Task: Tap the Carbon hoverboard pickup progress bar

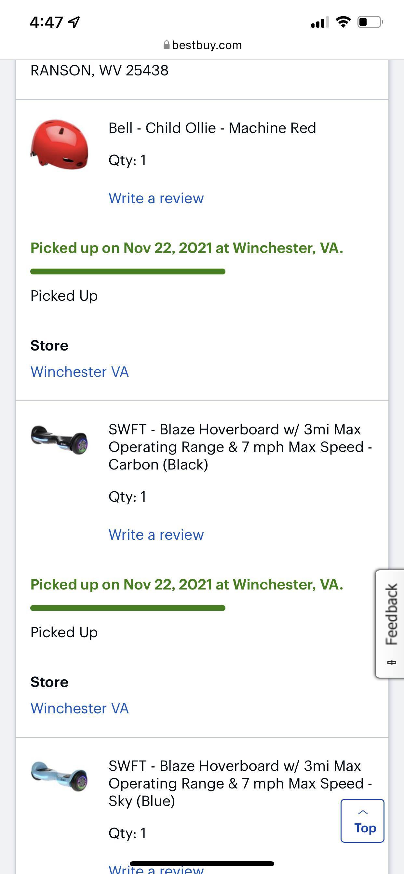Action: [x=128, y=608]
